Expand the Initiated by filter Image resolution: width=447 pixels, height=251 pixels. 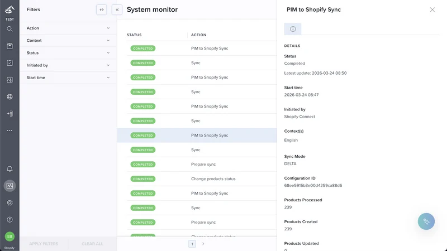(68, 65)
